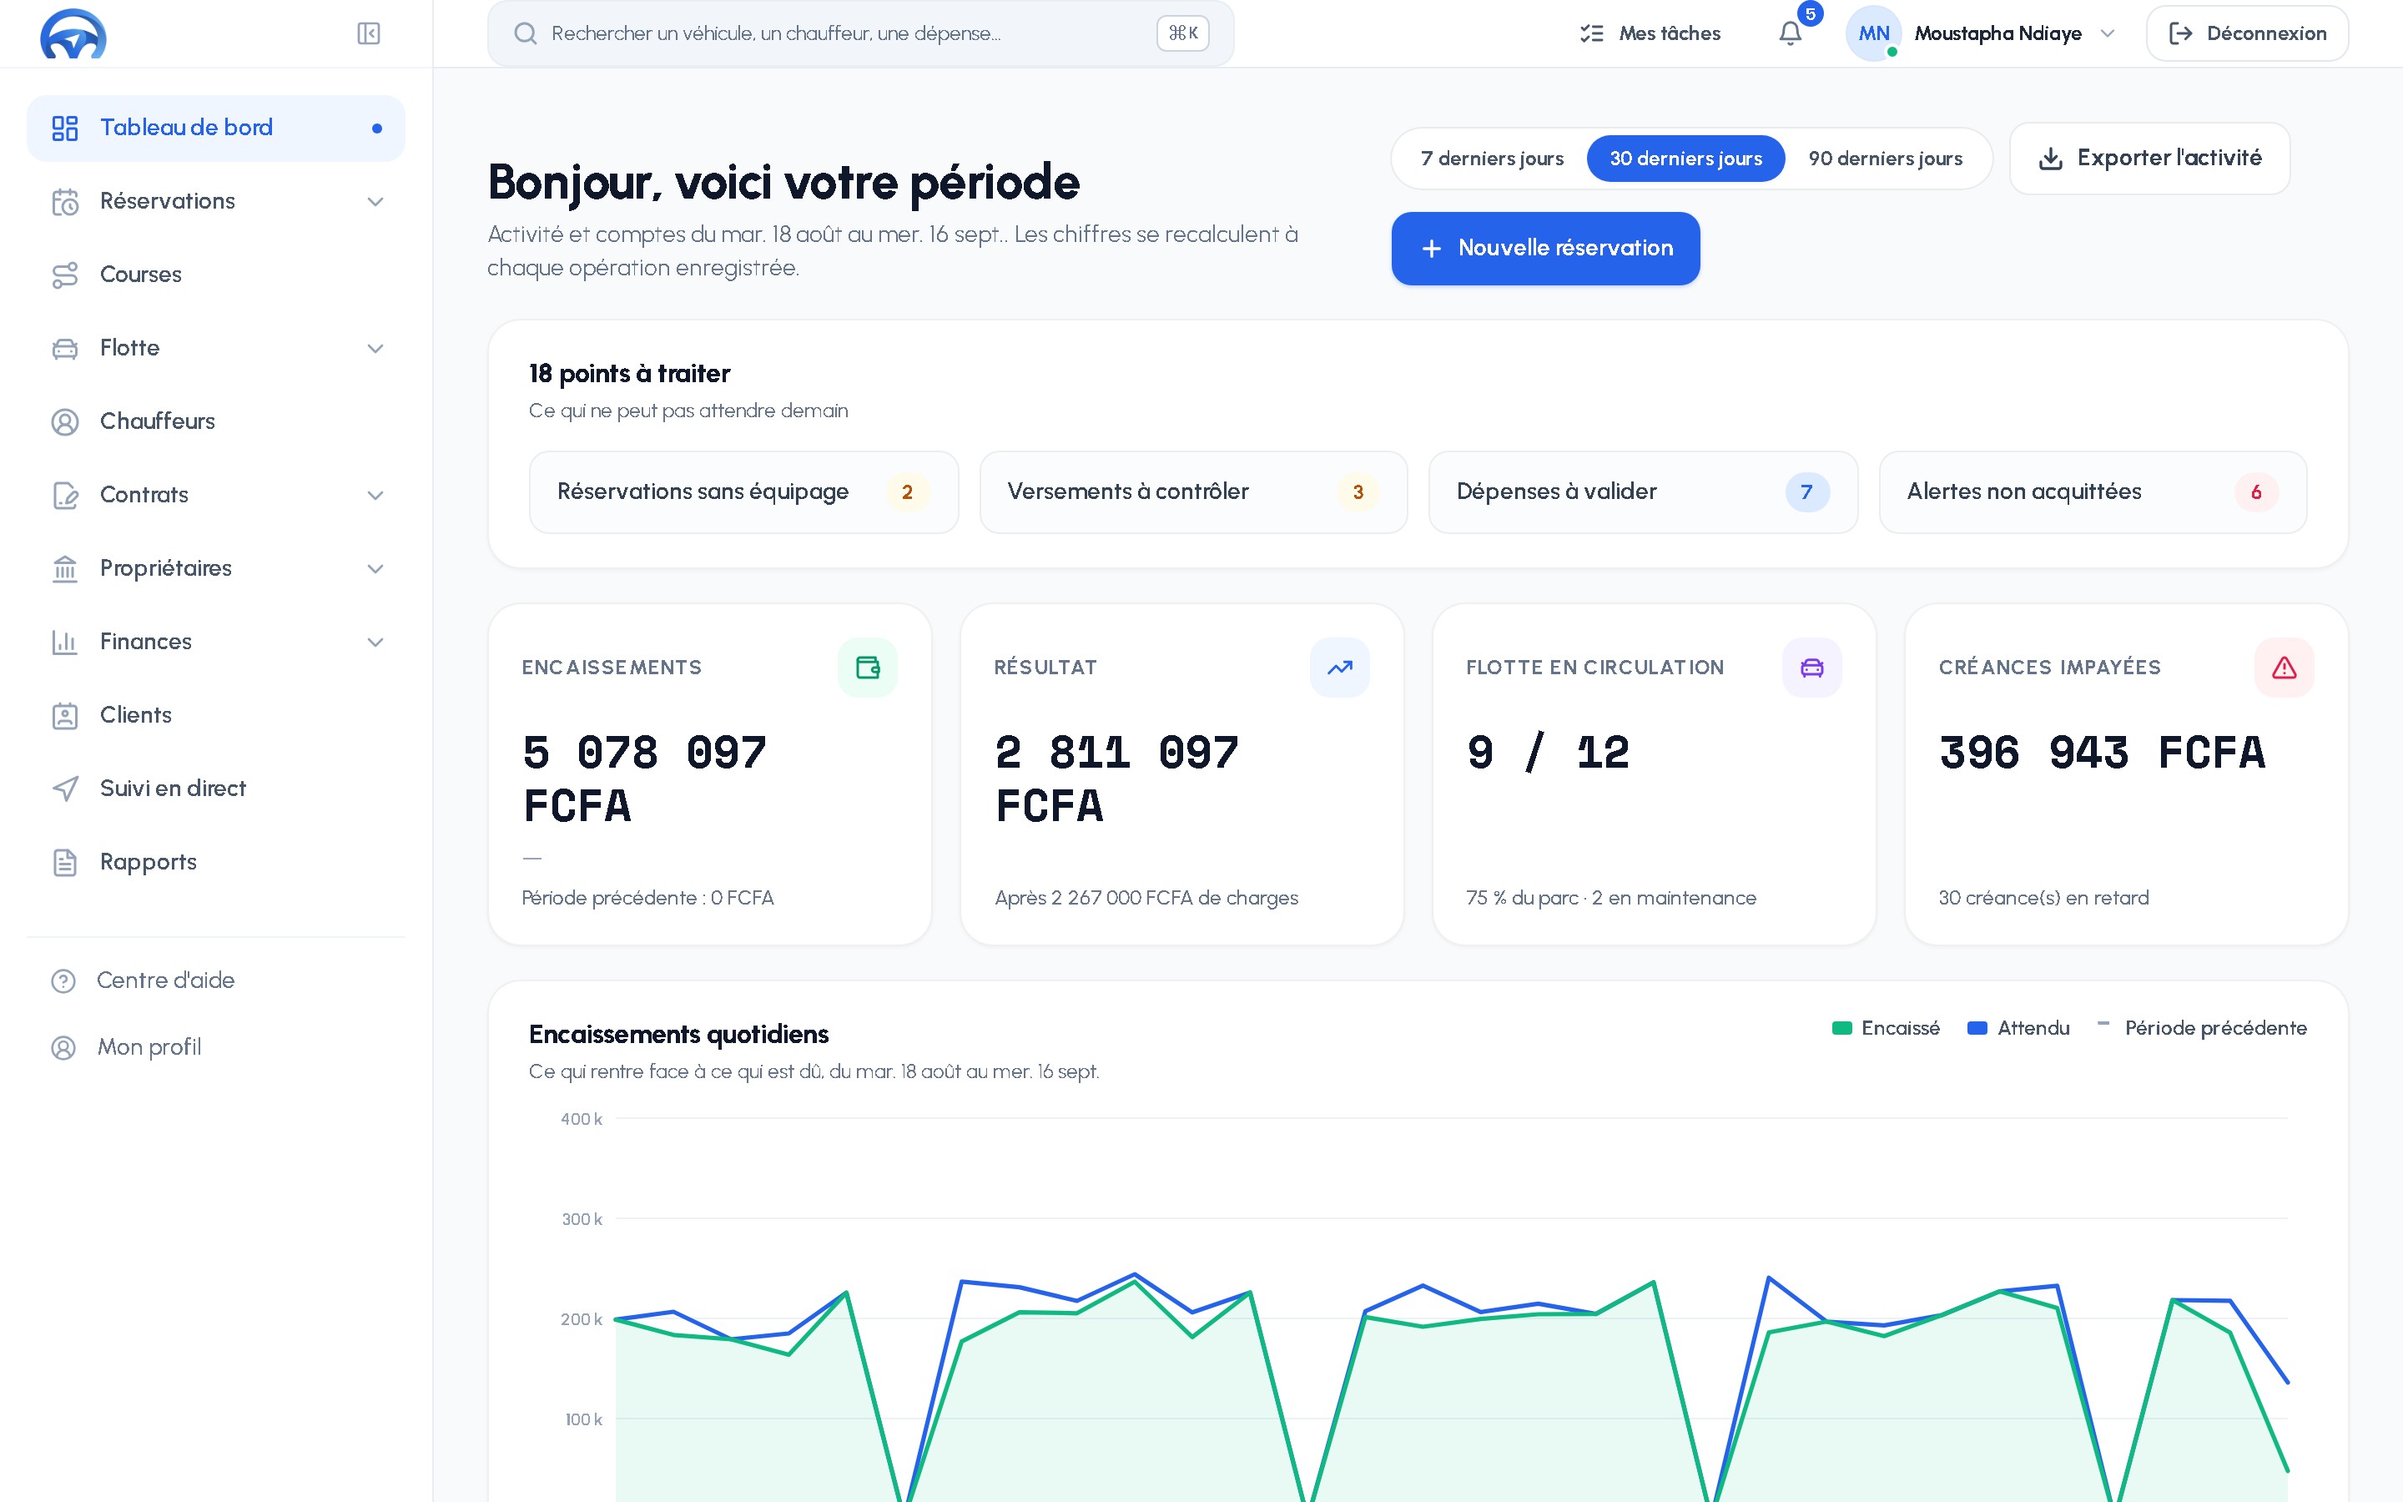
Task: Click the Tableau de bord grid icon
Action: [x=64, y=129]
